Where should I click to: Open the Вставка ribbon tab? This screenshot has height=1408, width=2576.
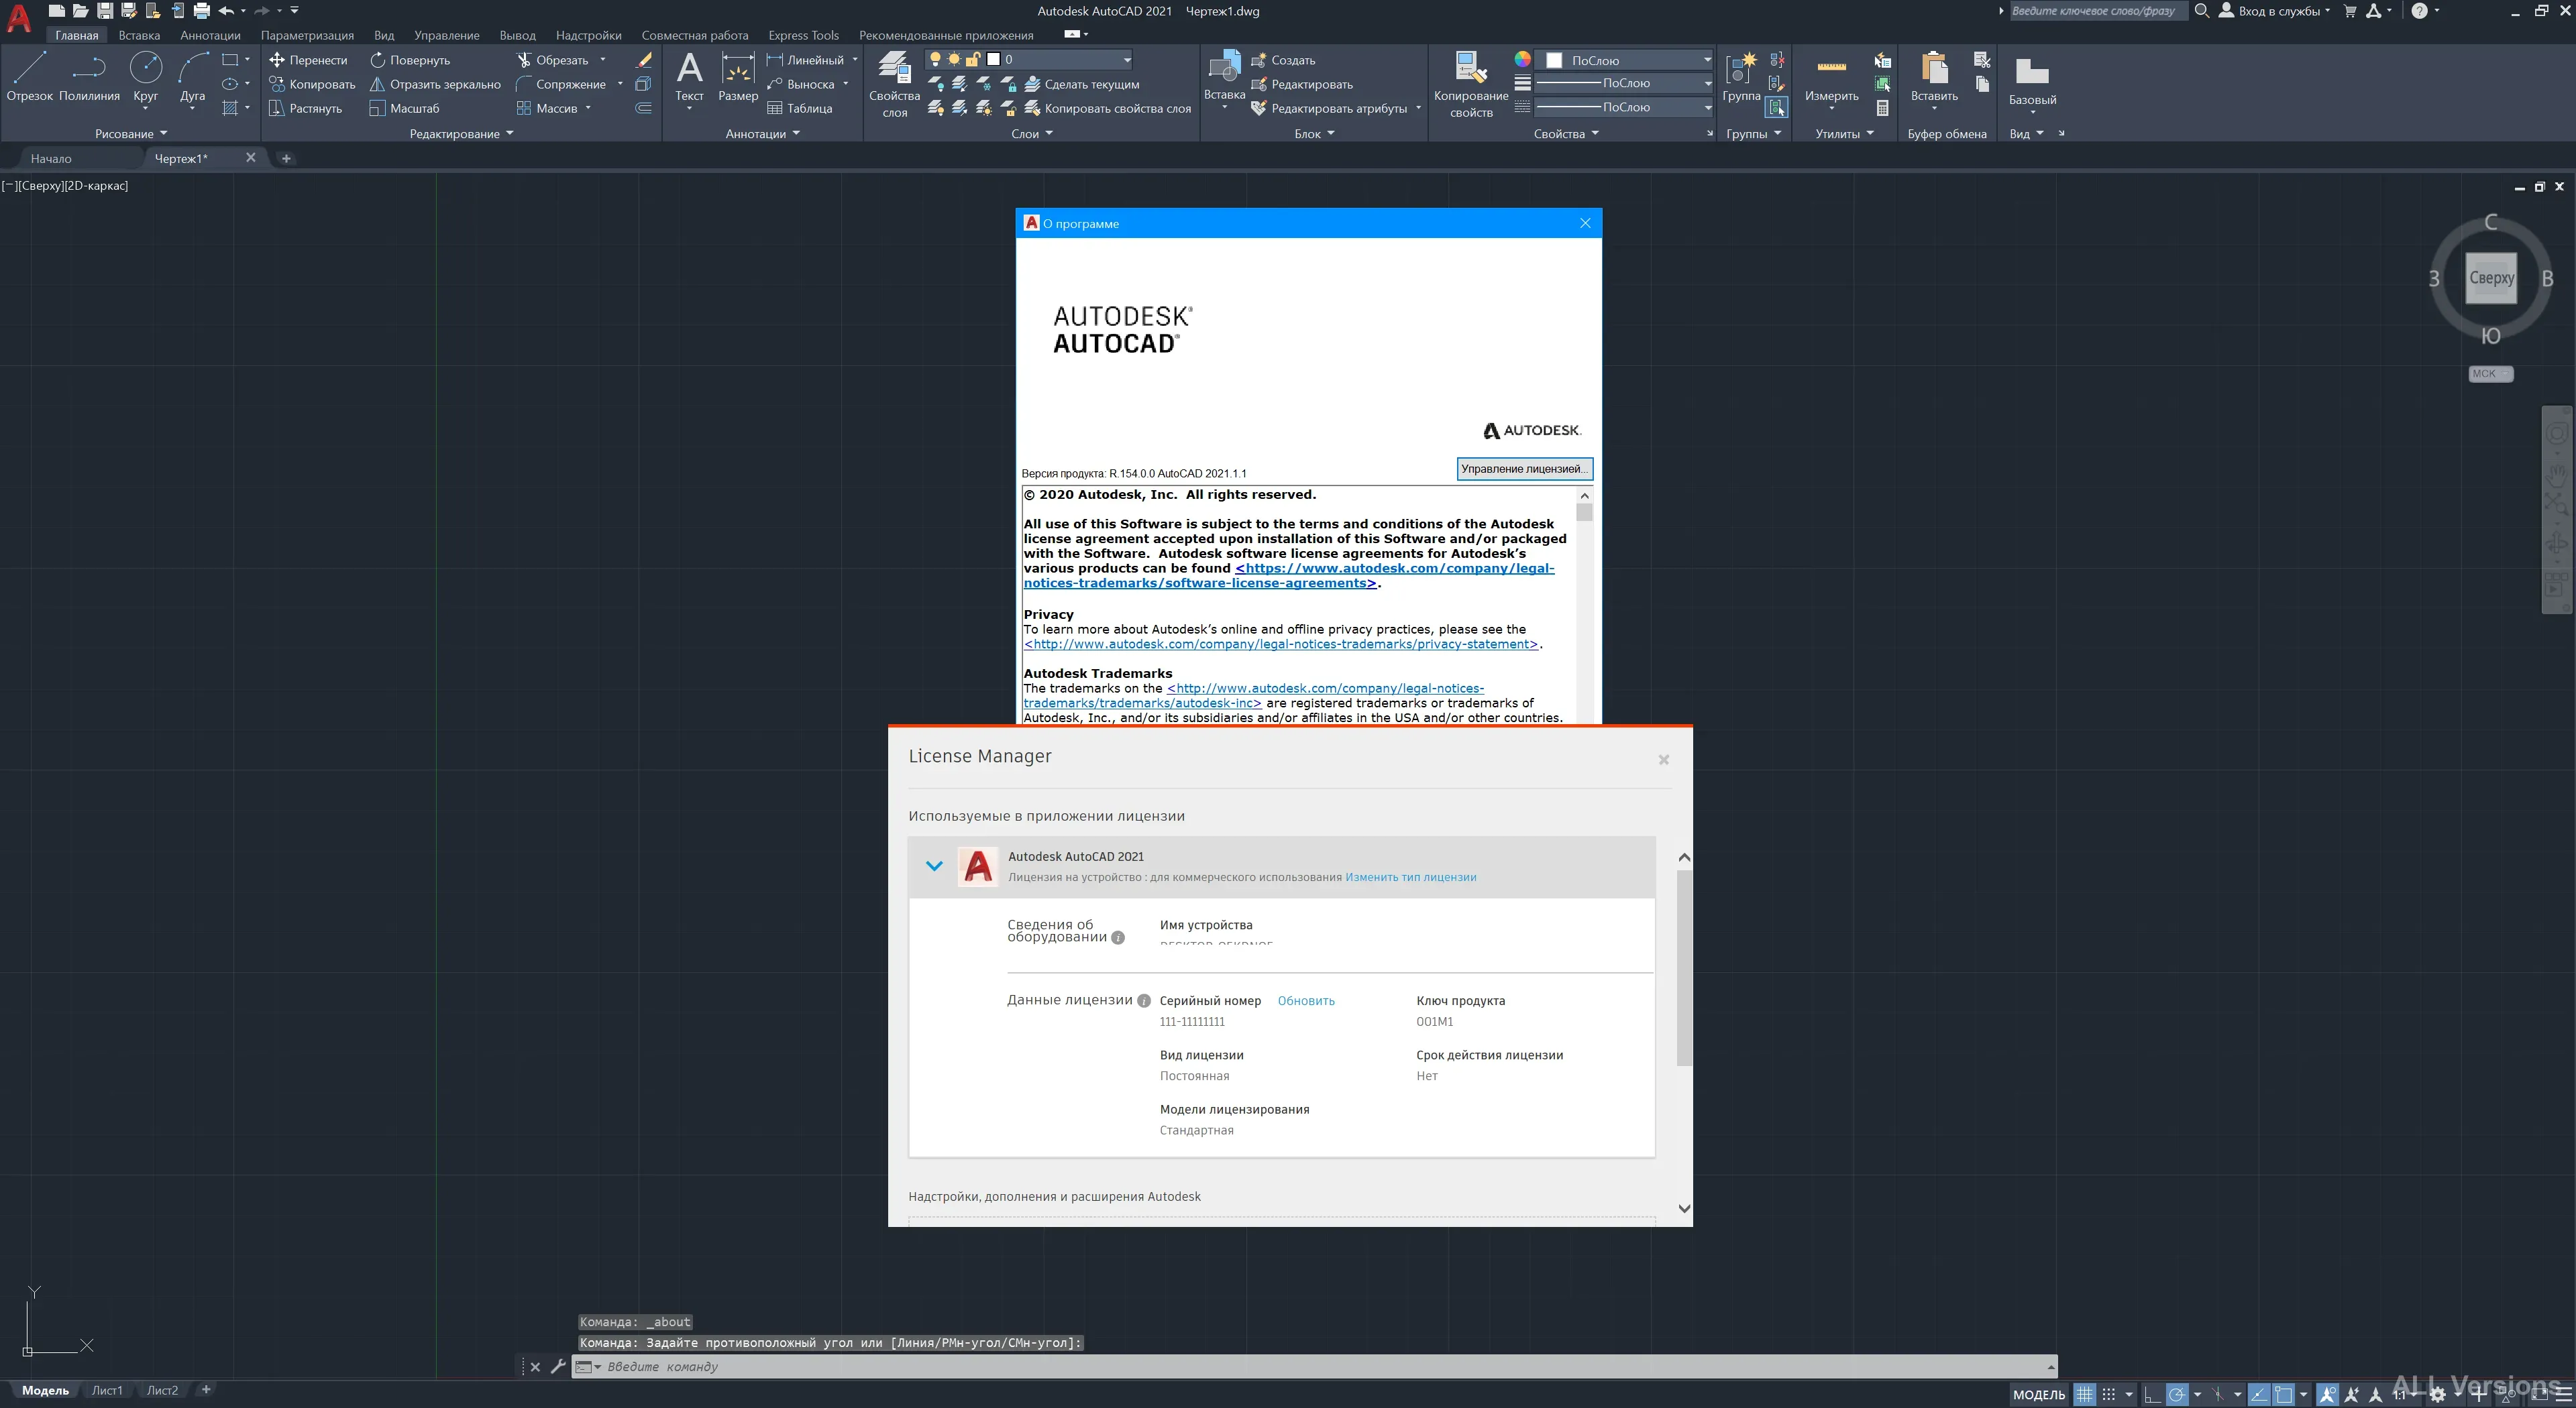pos(139,35)
